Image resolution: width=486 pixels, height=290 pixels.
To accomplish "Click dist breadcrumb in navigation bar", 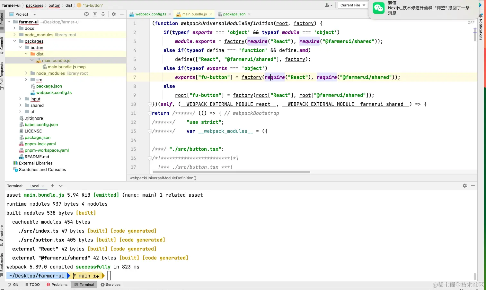I will click(x=69, y=5).
